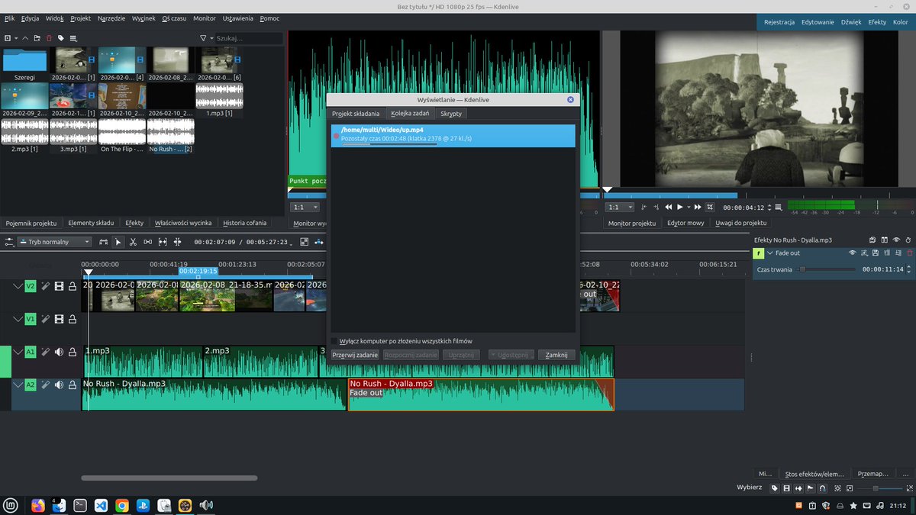Viewport: 916px width, 515px height.
Task: Open Chrome from the taskbar
Action: [122, 505]
